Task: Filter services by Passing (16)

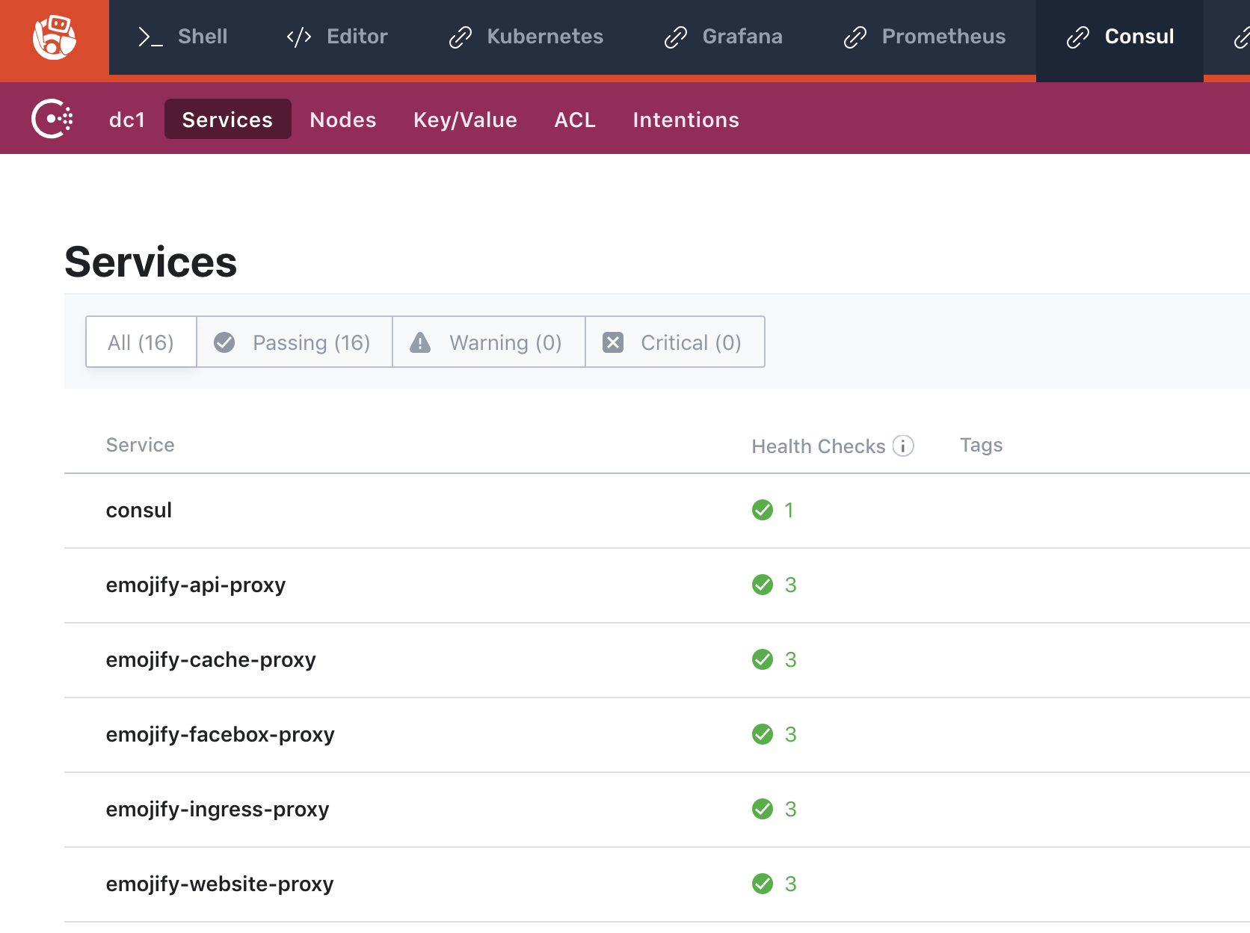Action: 295,342
